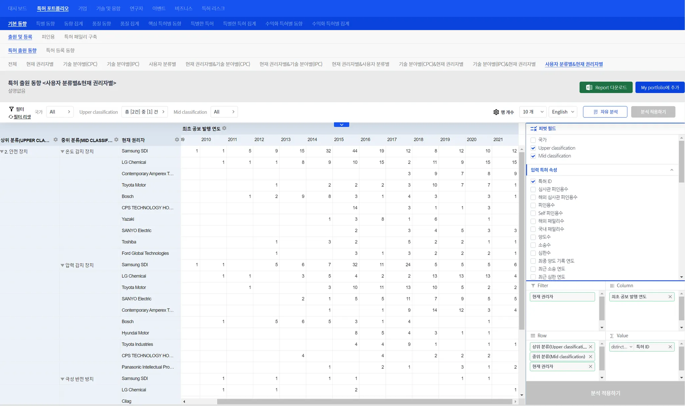Collapse the 온도 감지 장치 tree group
This screenshot has width=685, height=406.
point(62,152)
